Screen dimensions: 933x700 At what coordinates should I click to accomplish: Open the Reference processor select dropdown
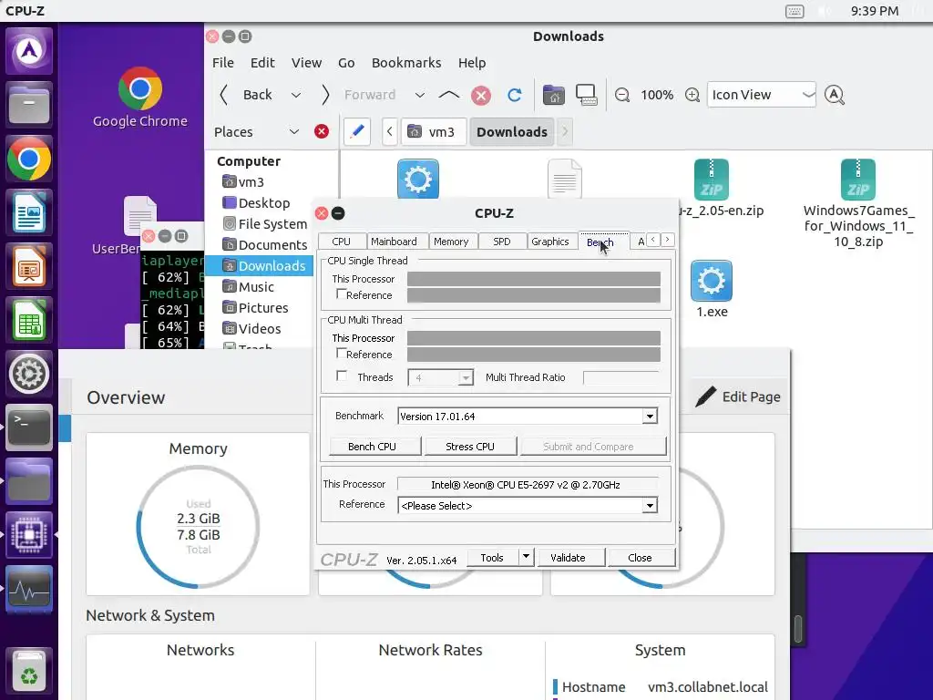650,505
